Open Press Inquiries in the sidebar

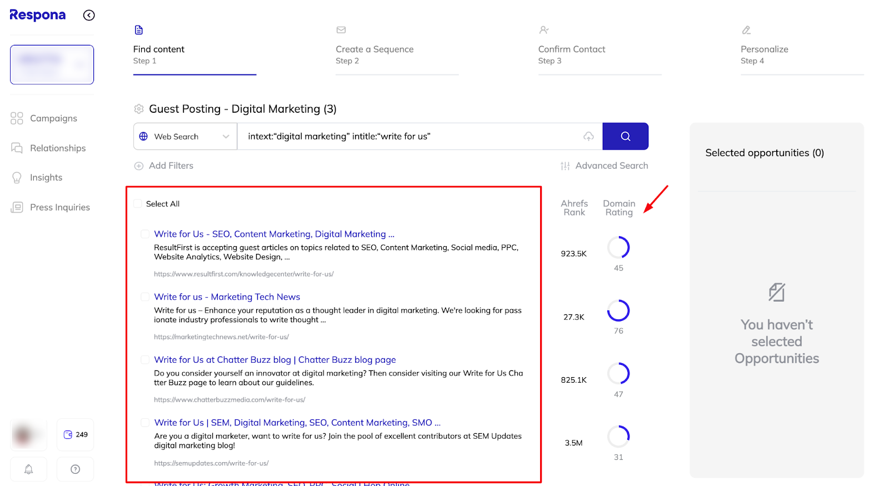pyautogui.click(x=60, y=207)
